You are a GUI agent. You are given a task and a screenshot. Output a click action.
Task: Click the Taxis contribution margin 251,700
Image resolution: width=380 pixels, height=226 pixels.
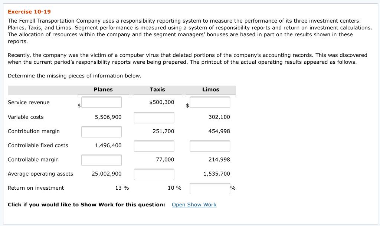pyautogui.click(x=163, y=132)
